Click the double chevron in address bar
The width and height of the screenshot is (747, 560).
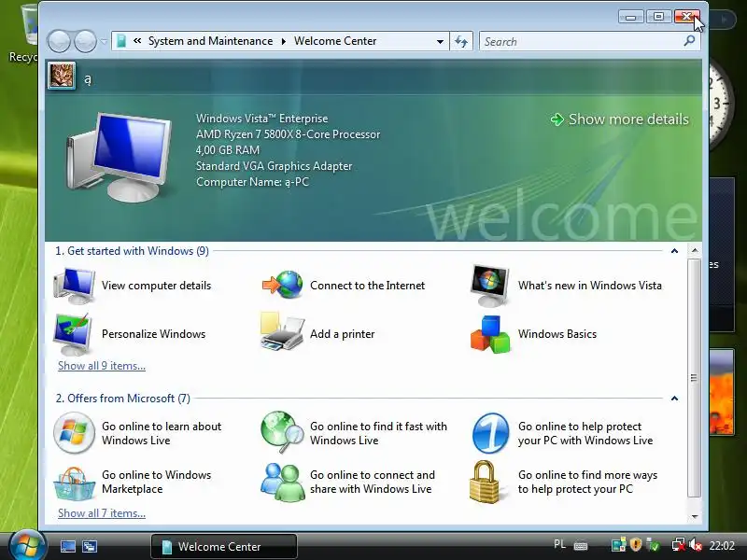[x=137, y=41]
